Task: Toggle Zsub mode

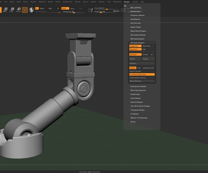Action: pyautogui.click(x=72, y=8)
